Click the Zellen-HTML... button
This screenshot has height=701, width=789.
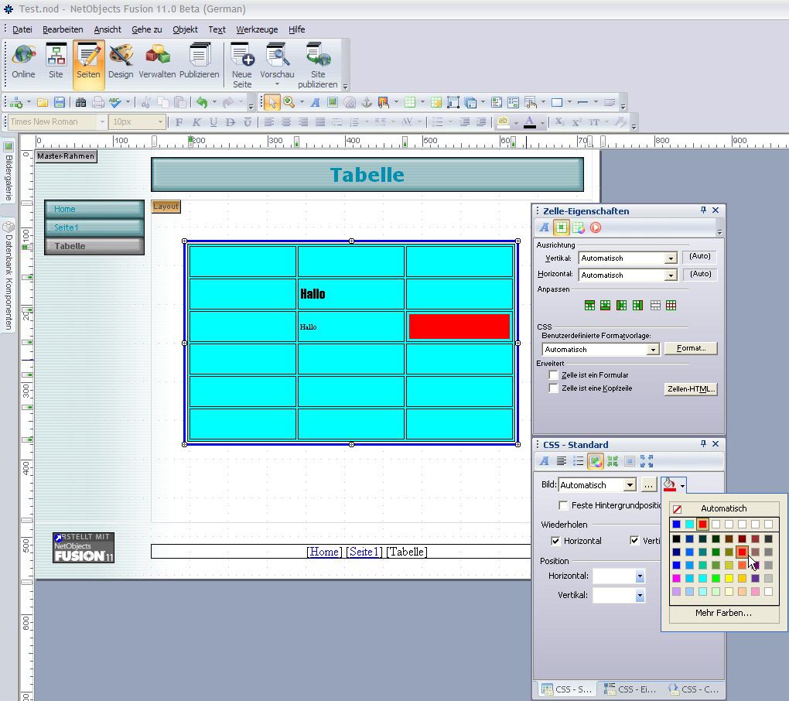[x=691, y=389]
